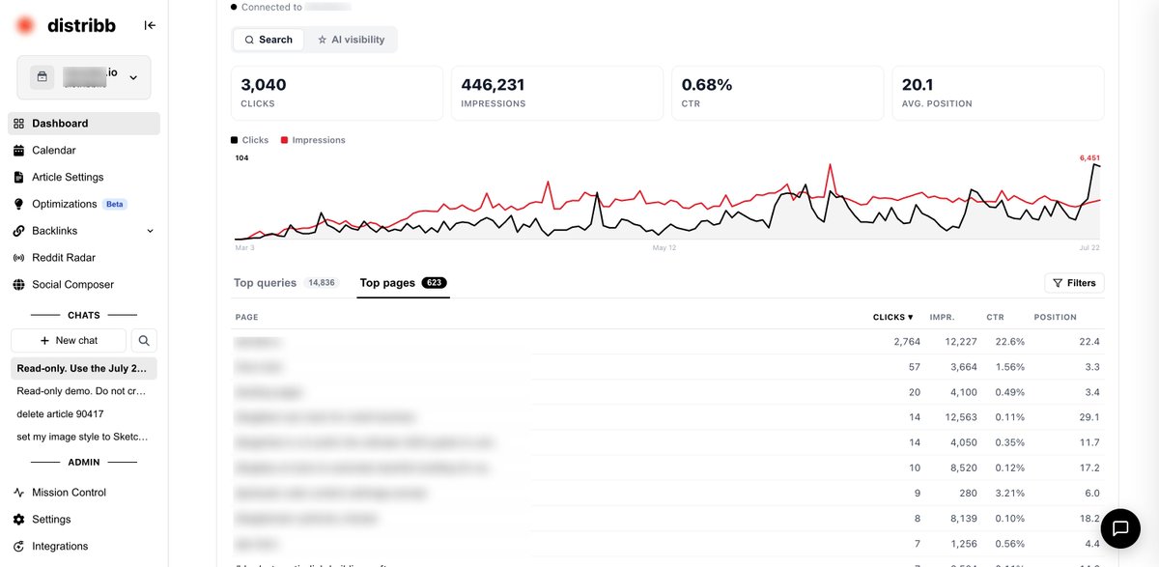Switch to AI visibility view
The height and width of the screenshot is (567, 1159).
[351, 40]
